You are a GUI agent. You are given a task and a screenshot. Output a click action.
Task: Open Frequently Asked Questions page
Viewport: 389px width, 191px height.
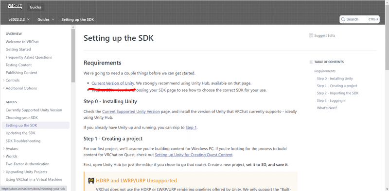coord(29,57)
